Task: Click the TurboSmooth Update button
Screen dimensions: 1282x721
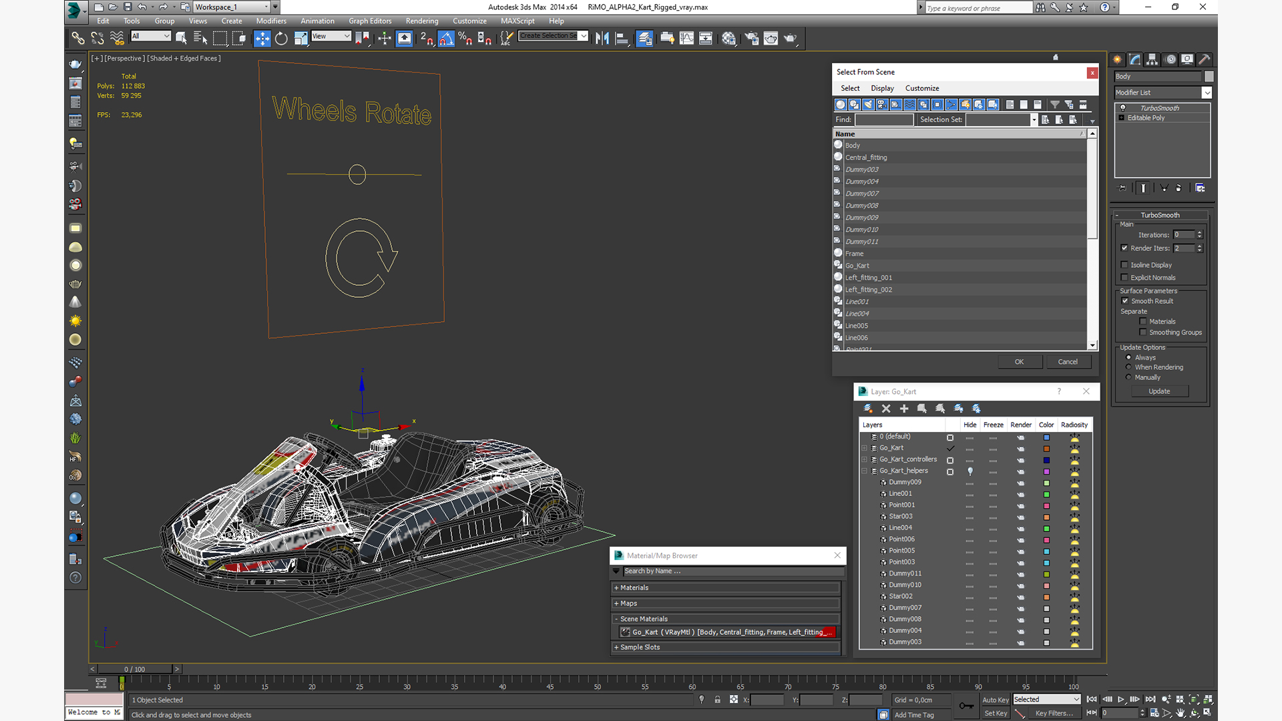Action: (1159, 391)
